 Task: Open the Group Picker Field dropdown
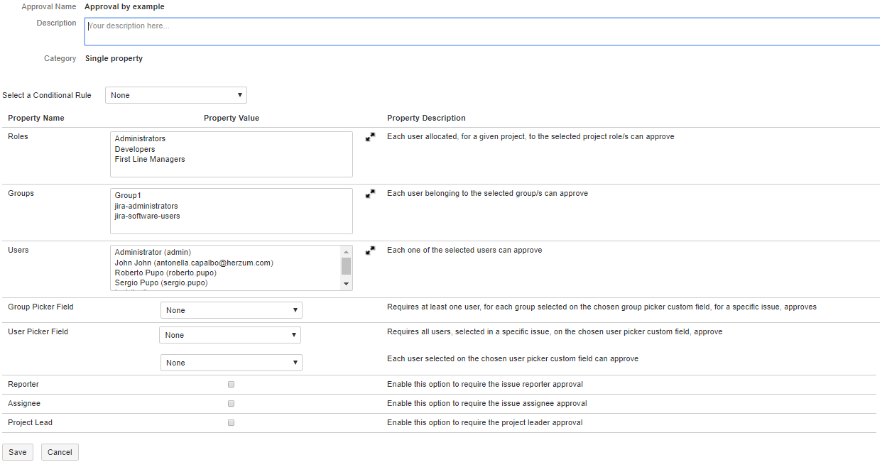click(231, 310)
